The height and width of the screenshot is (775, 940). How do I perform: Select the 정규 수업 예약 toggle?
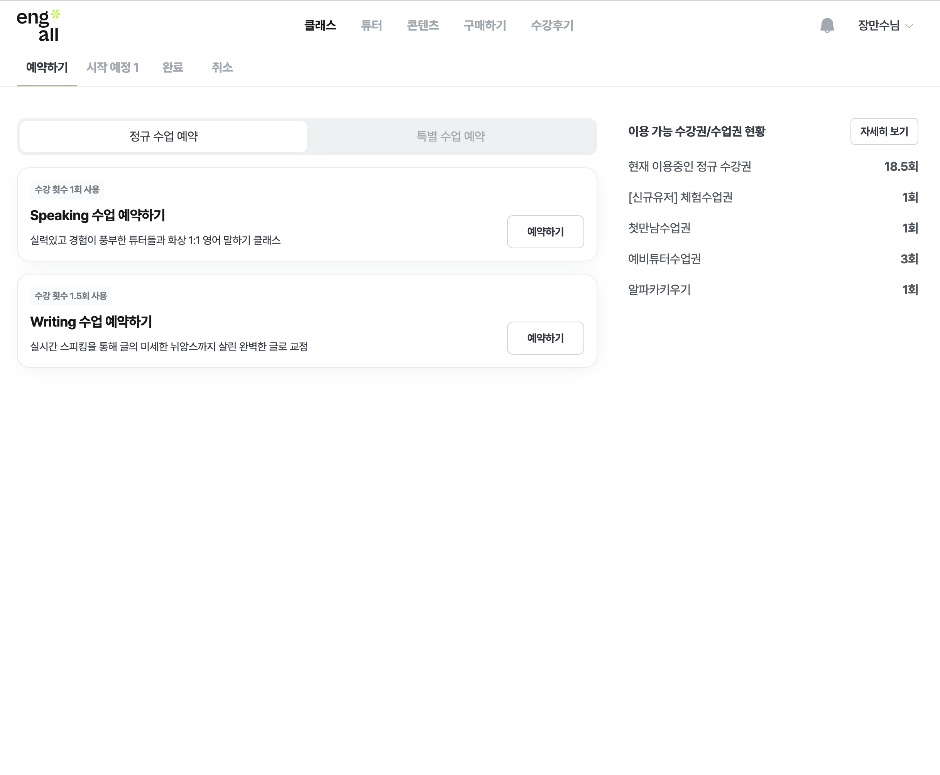coord(164,136)
